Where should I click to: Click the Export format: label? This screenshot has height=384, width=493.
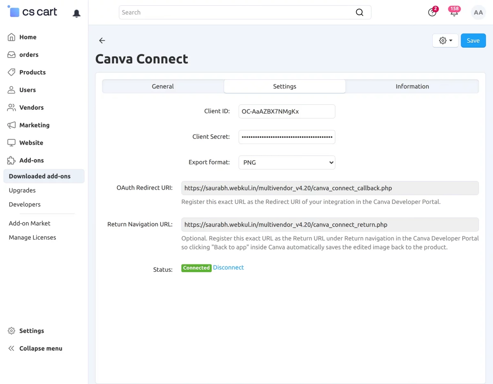[x=209, y=162]
